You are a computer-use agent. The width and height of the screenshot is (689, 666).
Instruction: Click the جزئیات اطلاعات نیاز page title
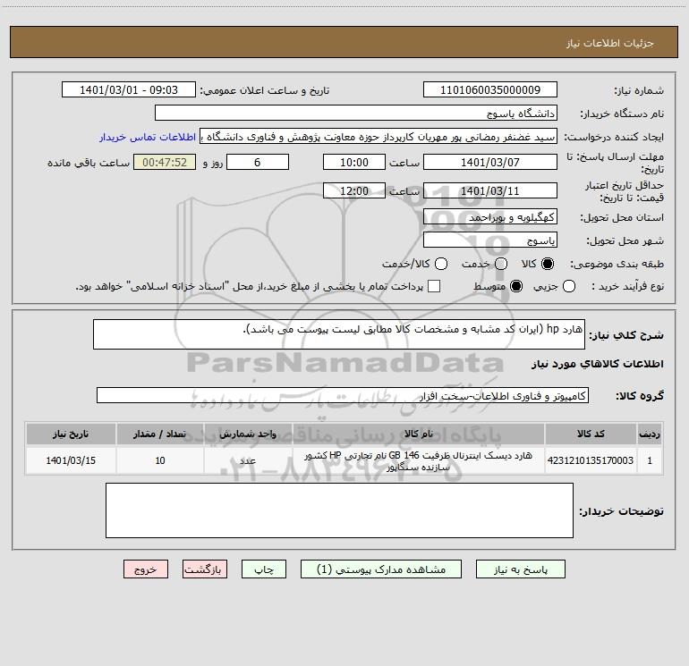(x=610, y=43)
